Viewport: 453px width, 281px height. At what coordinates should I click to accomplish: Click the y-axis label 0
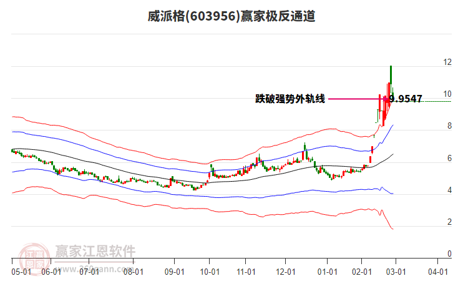449,254
